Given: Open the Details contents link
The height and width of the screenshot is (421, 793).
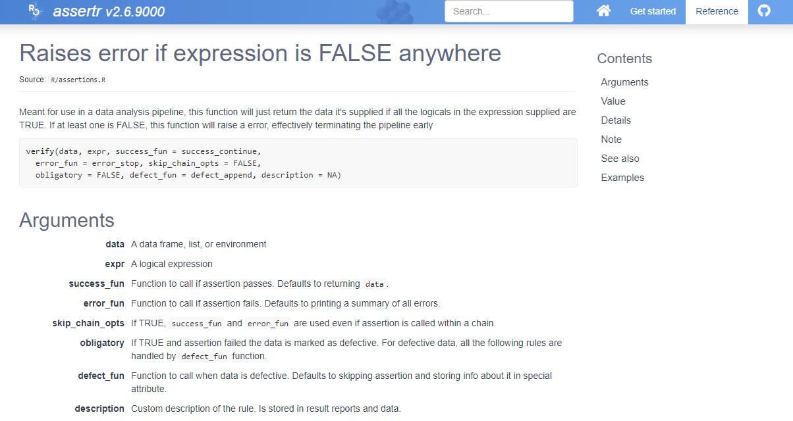Looking at the screenshot, I should tap(616, 120).
